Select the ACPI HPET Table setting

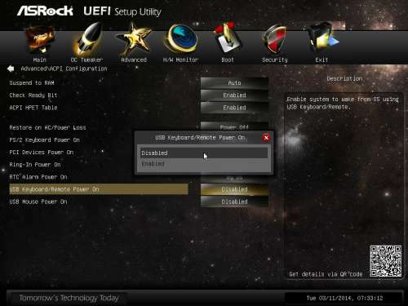tap(33, 108)
